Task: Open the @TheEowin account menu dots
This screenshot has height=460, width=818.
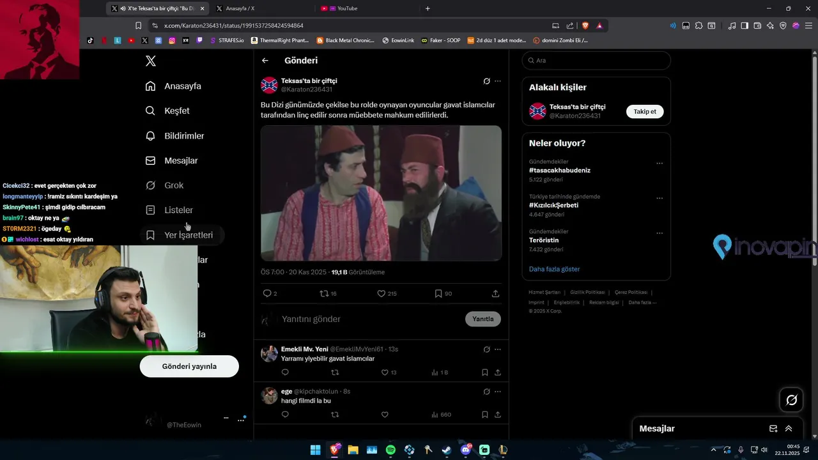Action: (241, 420)
